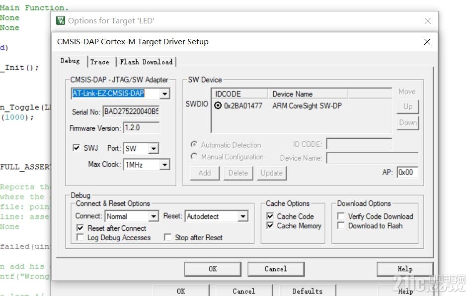Open the Connect dropdown showing Normal
Image resolution: width=469 pixels, height=296 pixels.
pyautogui.click(x=154, y=216)
